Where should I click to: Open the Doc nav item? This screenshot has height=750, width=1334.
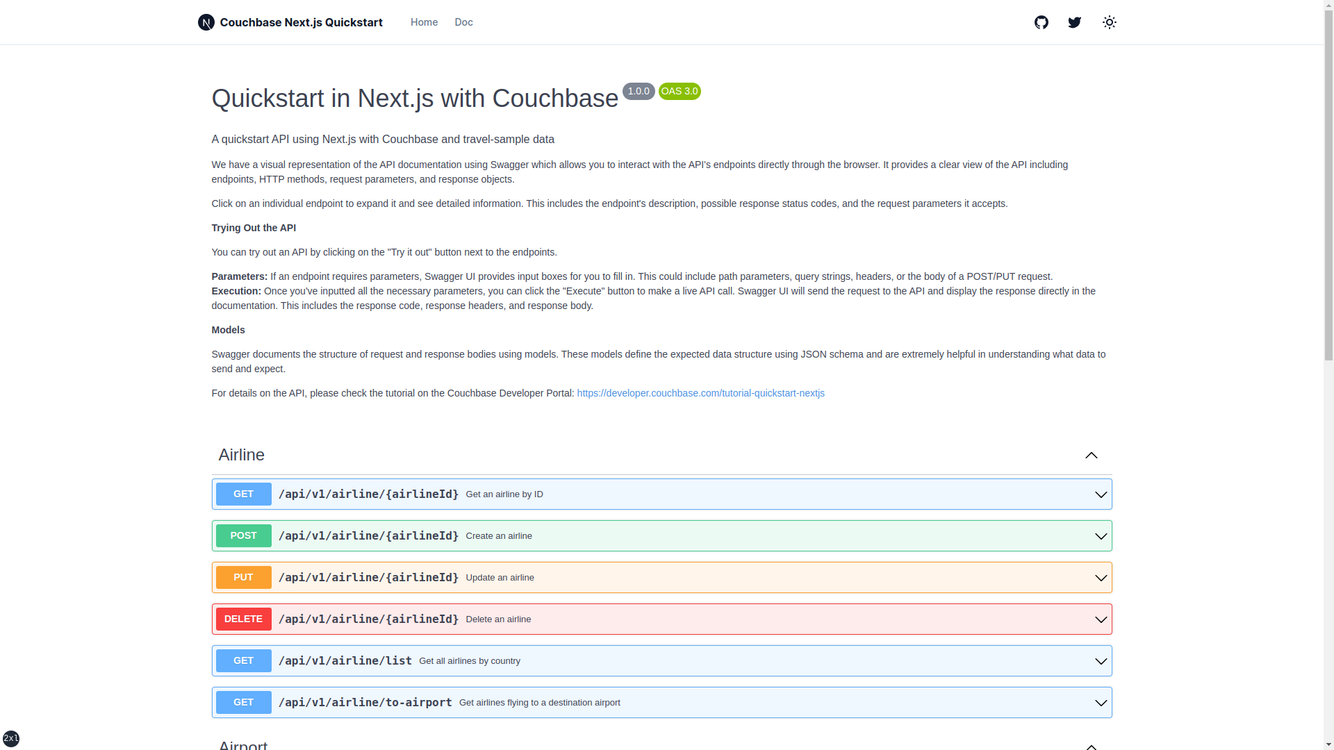pos(463,22)
